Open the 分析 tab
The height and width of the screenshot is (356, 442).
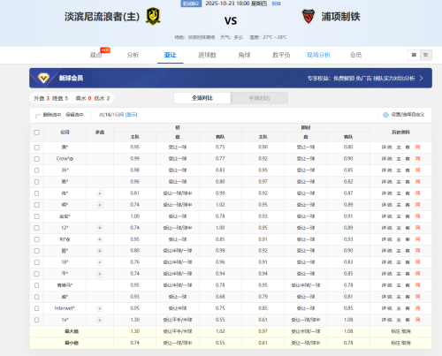pyautogui.click(x=133, y=55)
